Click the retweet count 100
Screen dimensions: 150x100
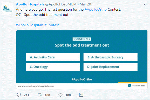point(47,95)
